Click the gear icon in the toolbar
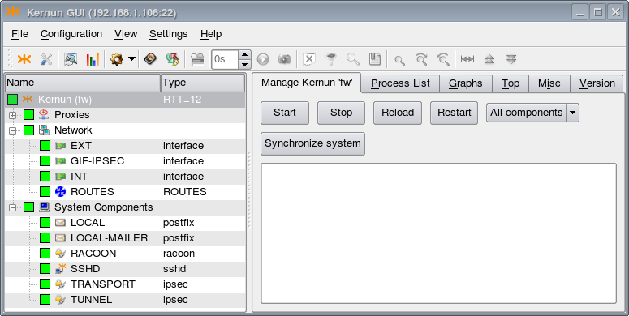The width and height of the screenshot is (629, 316). 117,60
